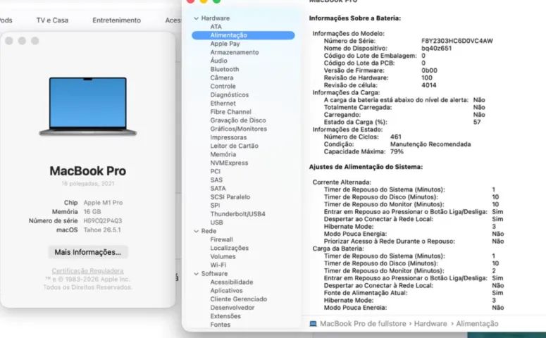Click Apple M1 Pro chip value
Image resolution: width=546 pixels, height=338 pixels.
[103, 203]
